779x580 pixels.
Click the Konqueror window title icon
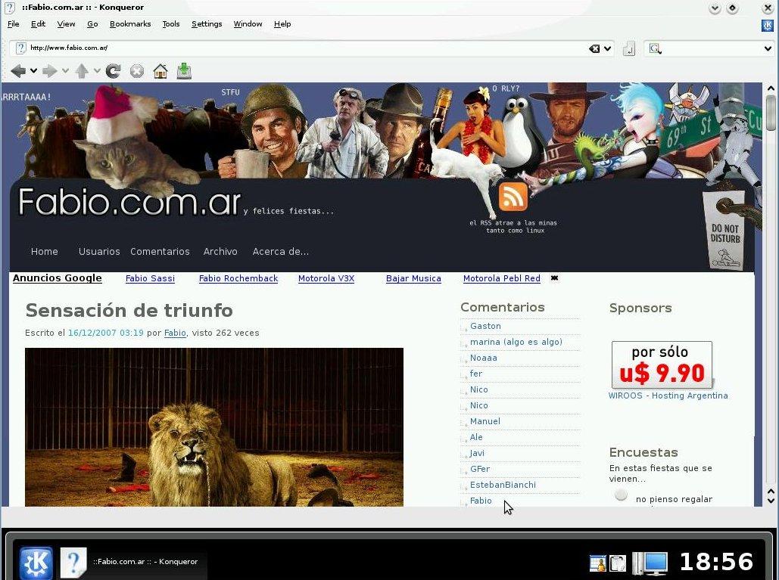click(9, 8)
